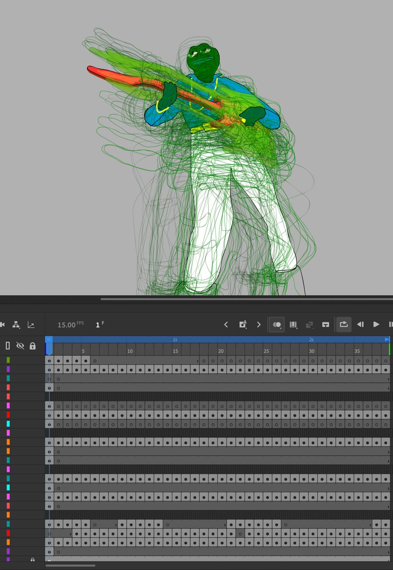Click the greyed-out create tween icon
The height and width of the screenshot is (570, 393).
click(x=309, y=325)
